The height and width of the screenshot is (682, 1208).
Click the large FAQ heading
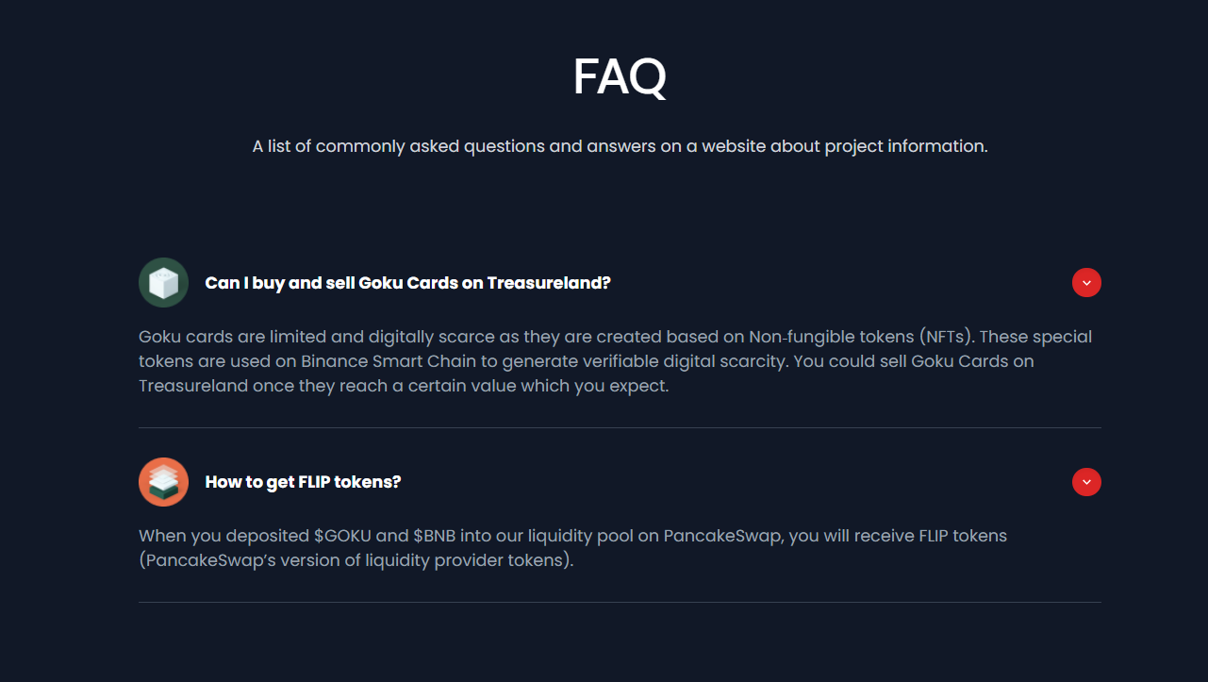coord(620,77)
